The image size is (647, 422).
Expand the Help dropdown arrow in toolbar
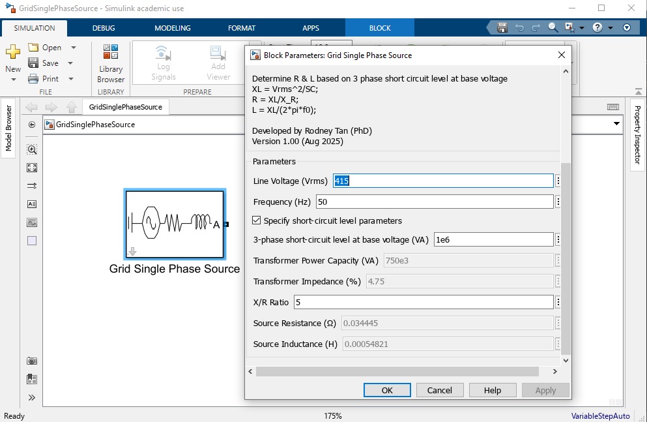point(611,28)
